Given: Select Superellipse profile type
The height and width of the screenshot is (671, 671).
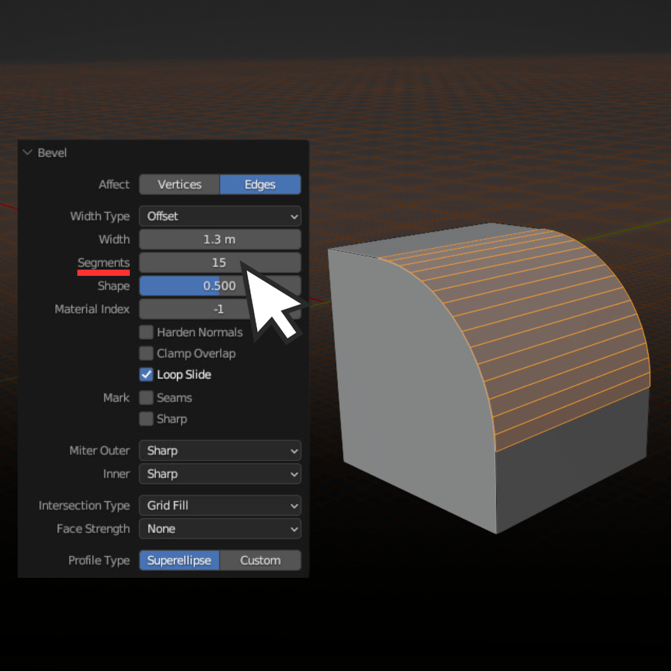Looking at the screenshot, I should (x=180, y=560).
